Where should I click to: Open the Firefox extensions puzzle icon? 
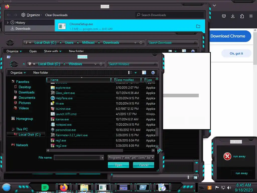point(242,16)
